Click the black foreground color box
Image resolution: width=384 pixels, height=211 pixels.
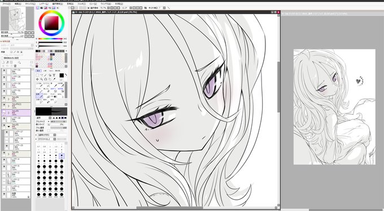pos(62,75)
